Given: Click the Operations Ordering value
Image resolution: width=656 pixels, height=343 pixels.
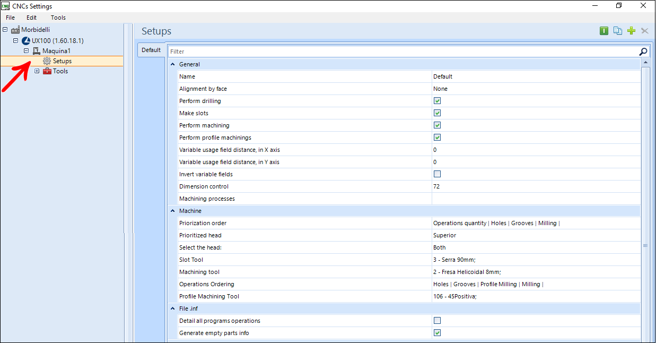Looking at the screenshot, I should 536,284.
